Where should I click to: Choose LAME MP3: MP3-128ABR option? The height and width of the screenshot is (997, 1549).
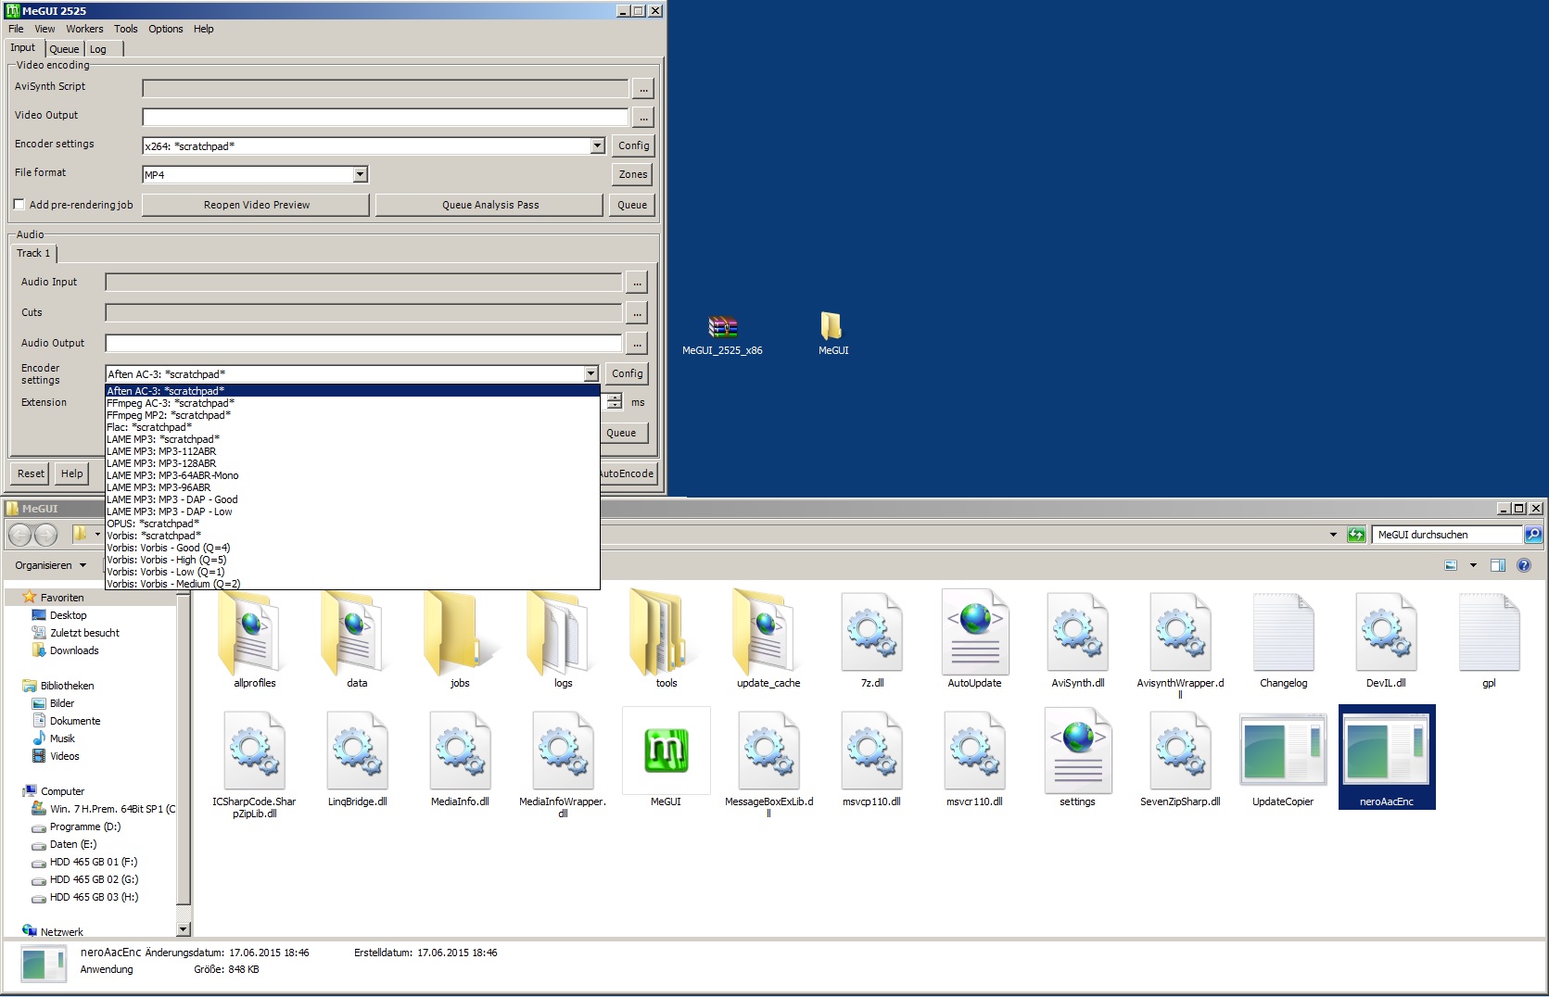(352, 463)
